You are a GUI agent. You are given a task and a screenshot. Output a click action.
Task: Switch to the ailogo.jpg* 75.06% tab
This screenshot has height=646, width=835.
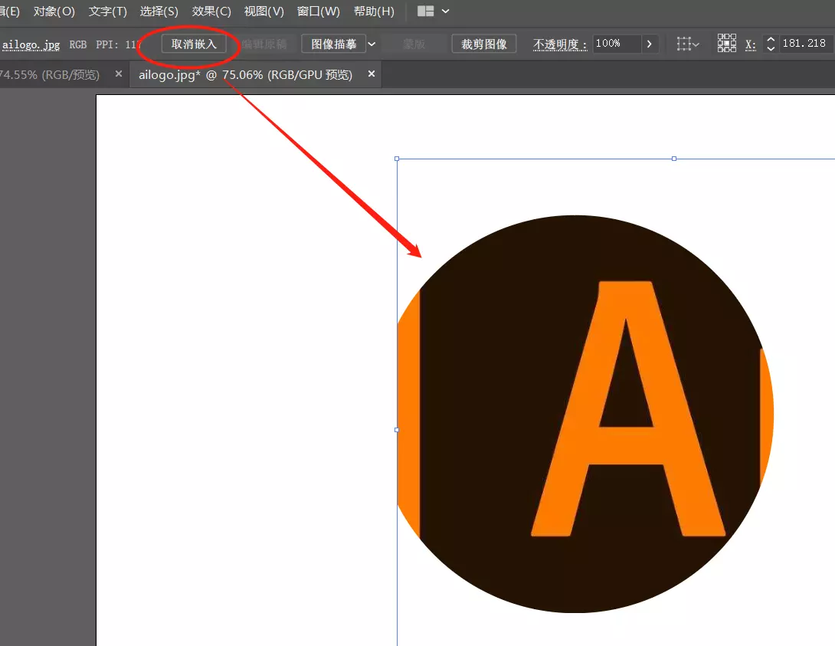pos(245,74)
